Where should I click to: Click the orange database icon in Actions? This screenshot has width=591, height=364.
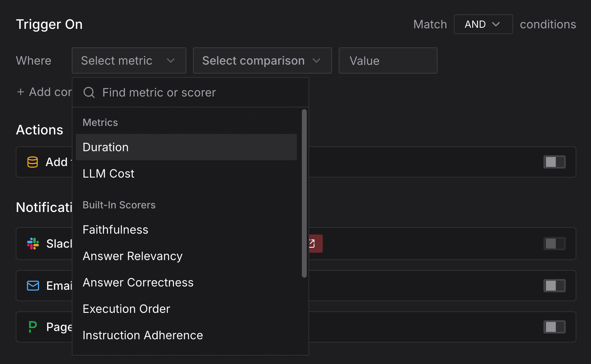(x=32, y=162)
